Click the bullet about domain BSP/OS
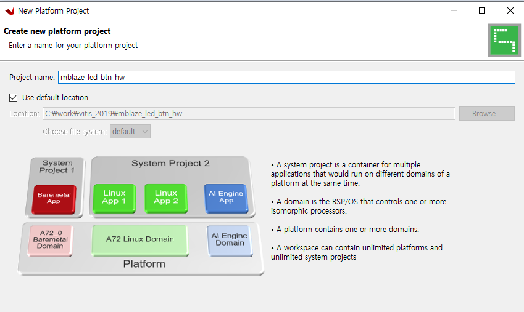 pyautogui.click(x=359, y=206)
